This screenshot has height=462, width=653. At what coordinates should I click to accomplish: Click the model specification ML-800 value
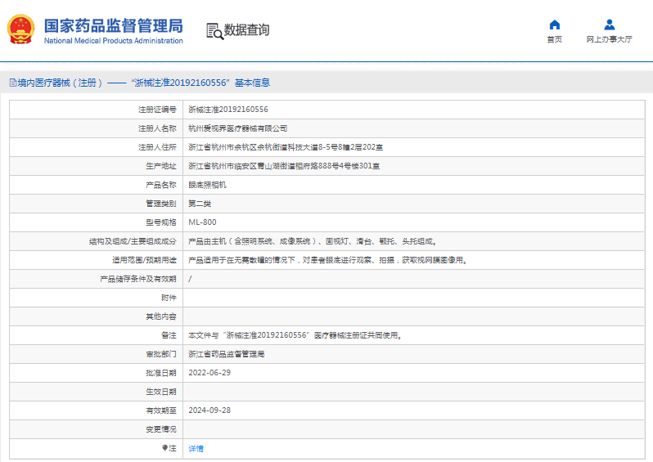click(202, 222)
